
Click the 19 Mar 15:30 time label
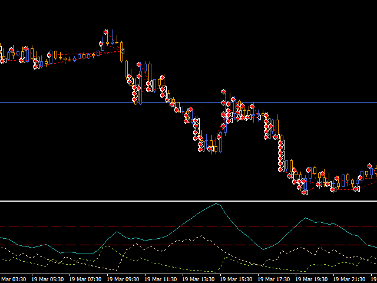tap(238, 279)
